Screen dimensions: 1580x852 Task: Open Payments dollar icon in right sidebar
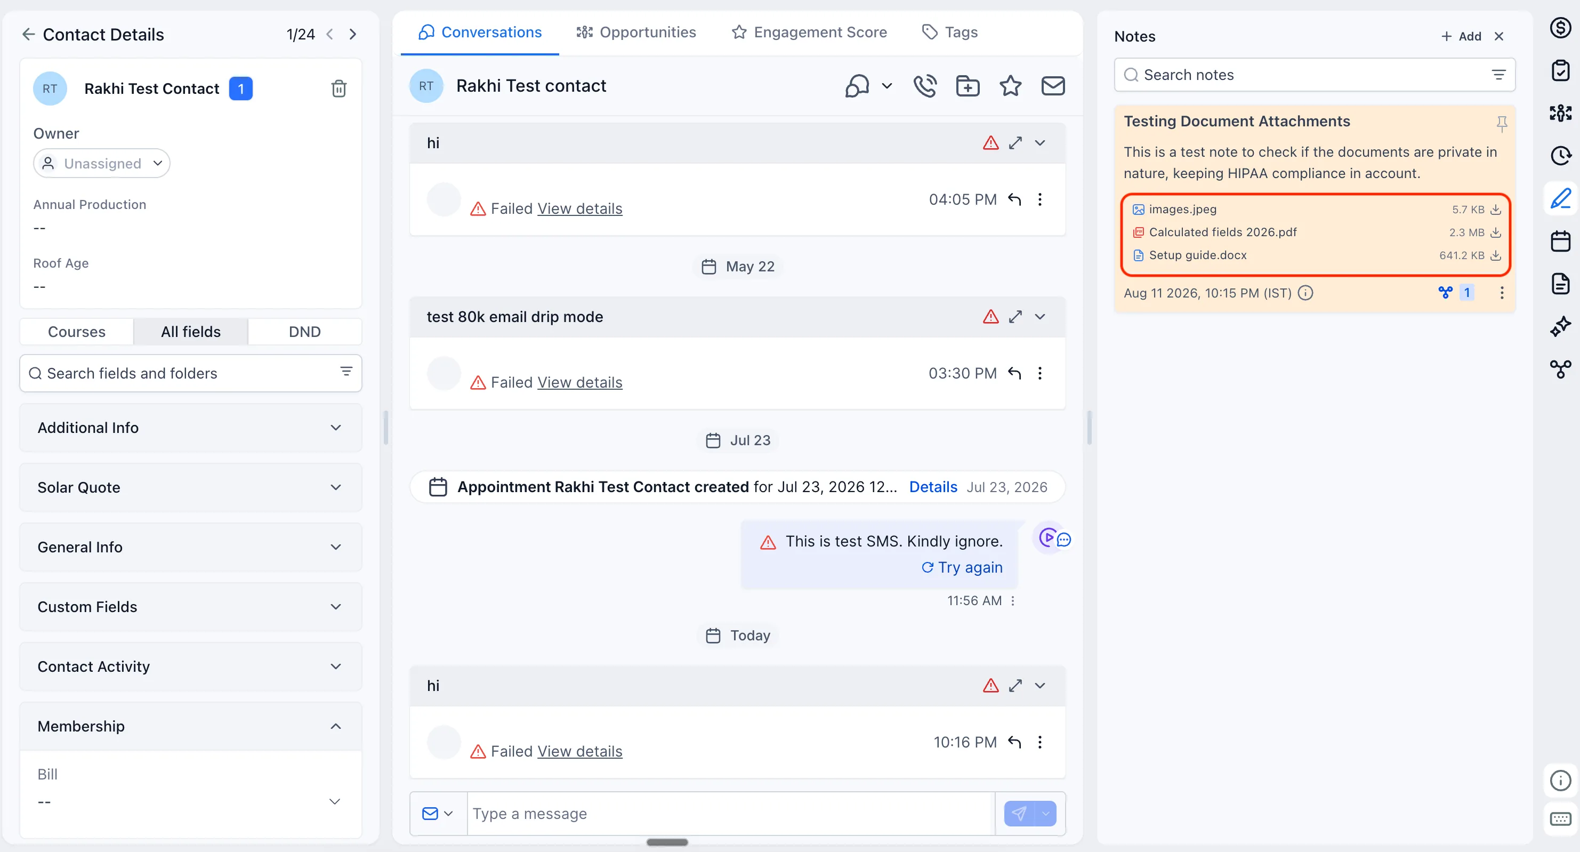(1560, 28)
